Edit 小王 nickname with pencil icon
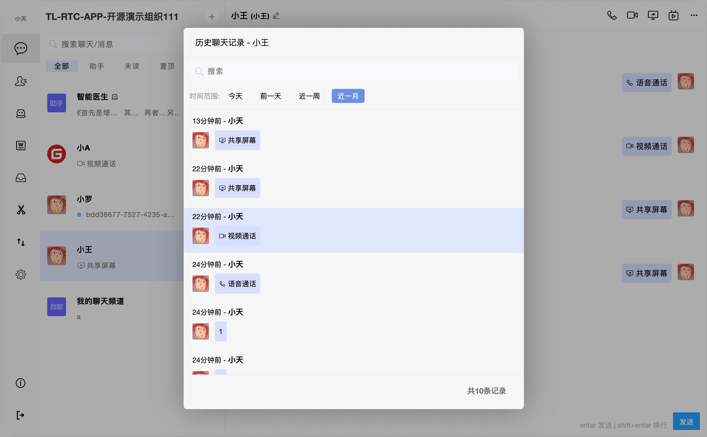The height and width of the screenshot is (437, 707). coord(276,16)
